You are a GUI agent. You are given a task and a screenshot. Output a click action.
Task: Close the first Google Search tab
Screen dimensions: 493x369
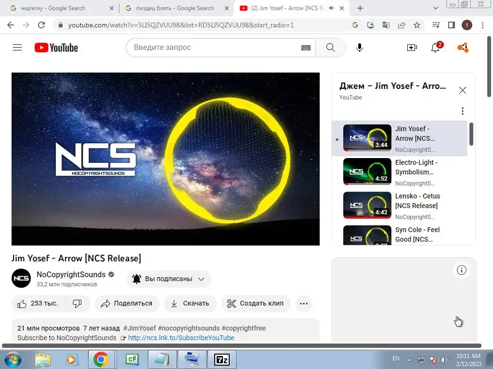[x=112, y=9]
